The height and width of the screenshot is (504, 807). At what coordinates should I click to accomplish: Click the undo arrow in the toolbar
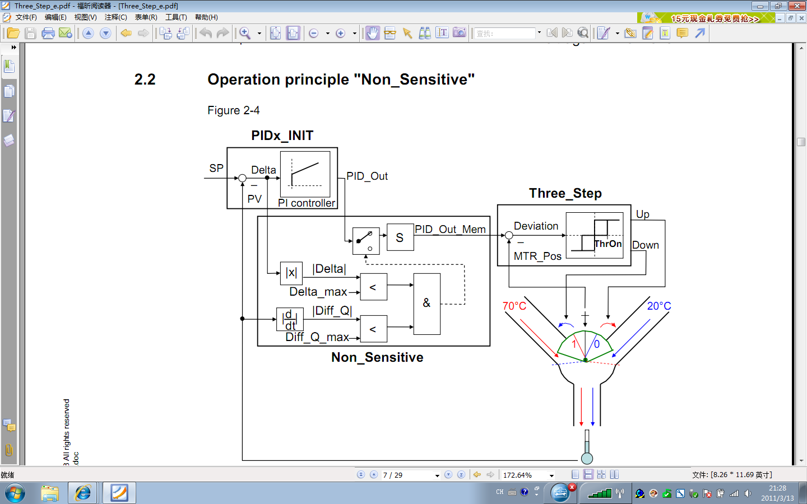pos(206,33)
